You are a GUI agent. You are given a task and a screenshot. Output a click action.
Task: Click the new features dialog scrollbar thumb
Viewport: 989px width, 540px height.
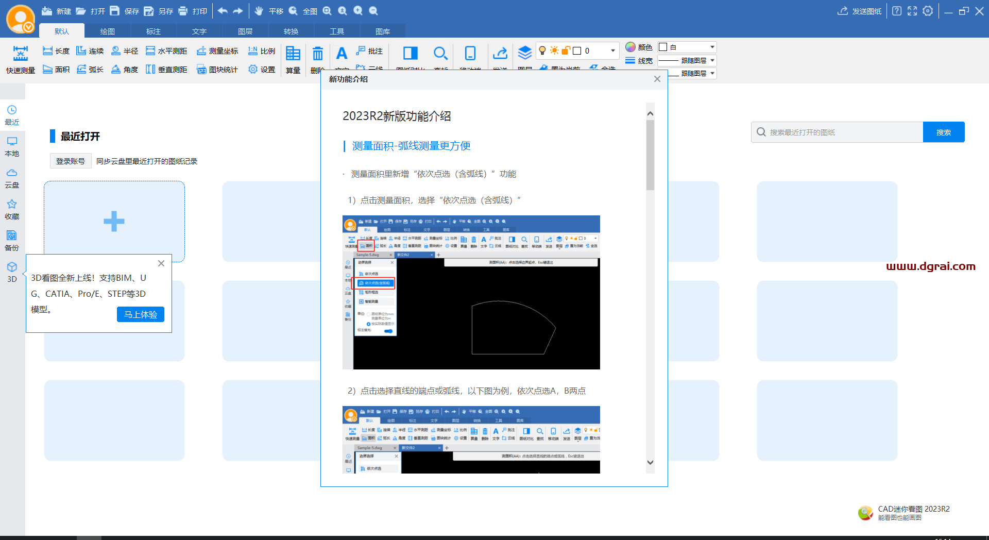pyautogui.click(x=650, y=155)
